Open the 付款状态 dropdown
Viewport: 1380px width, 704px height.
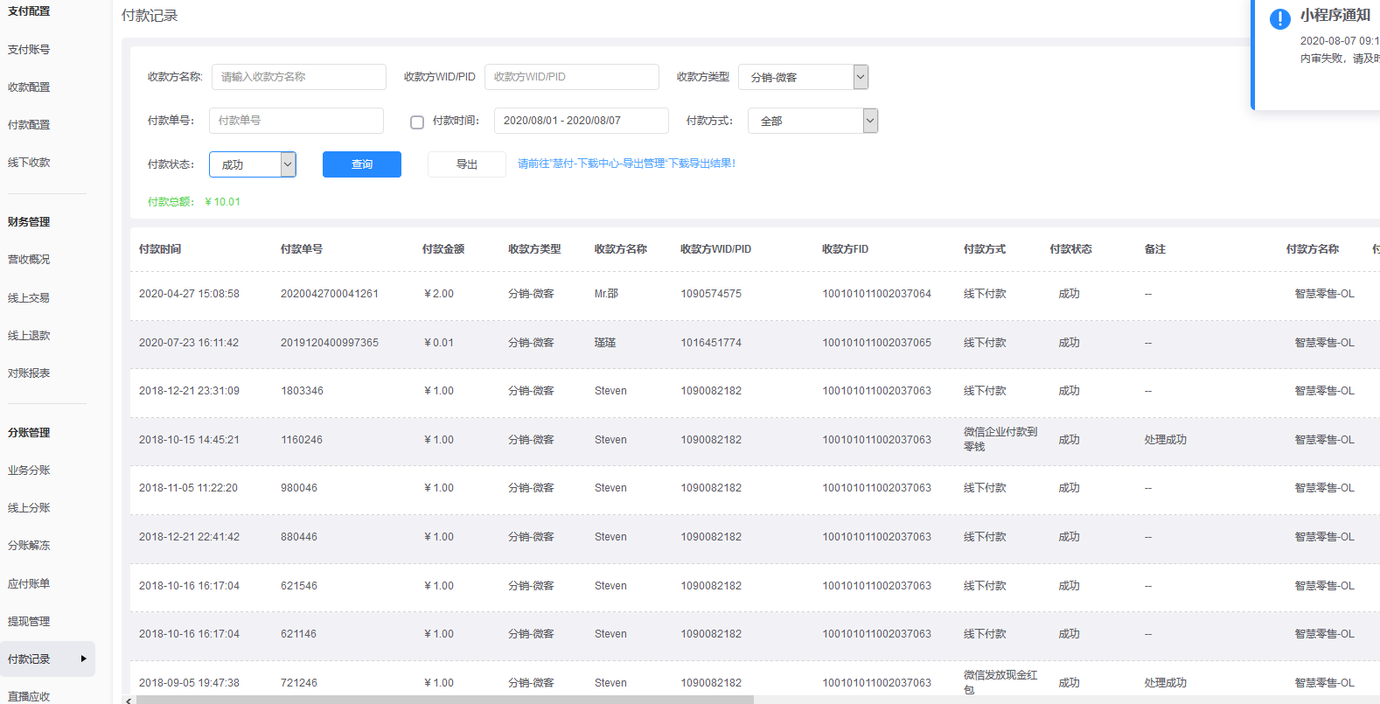253,164
